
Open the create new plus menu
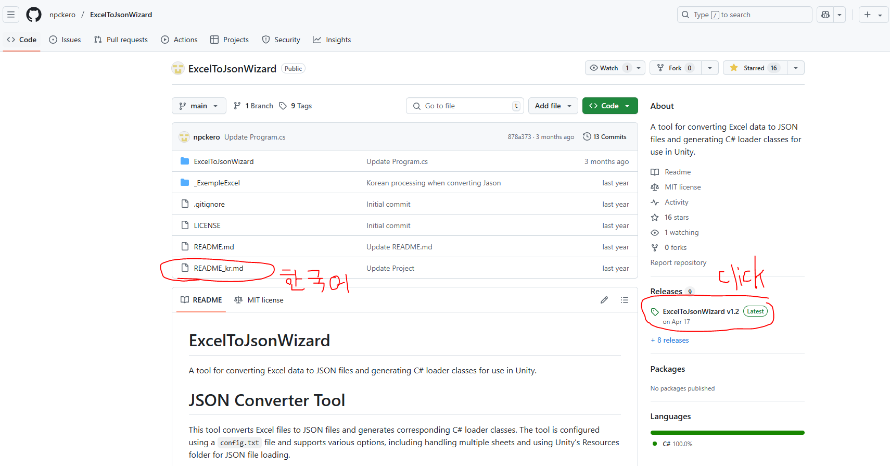873,15
